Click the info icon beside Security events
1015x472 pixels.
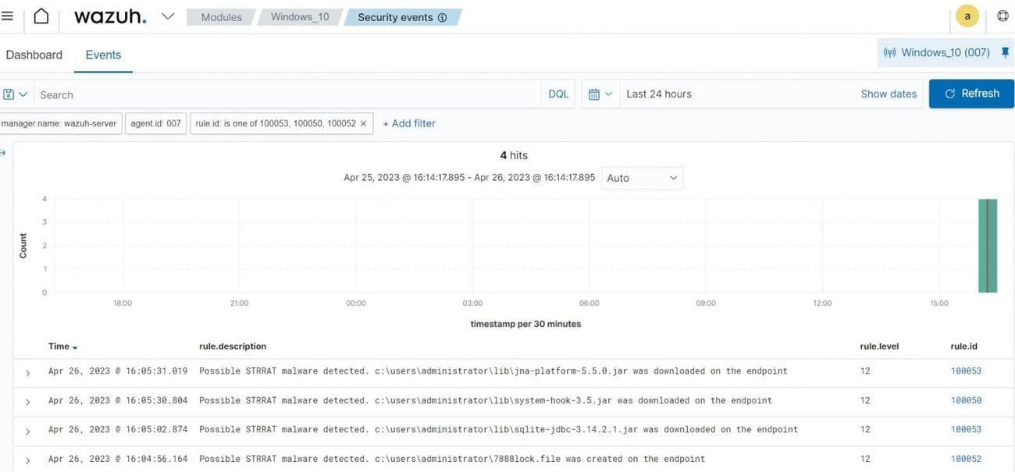pos(443,18)
